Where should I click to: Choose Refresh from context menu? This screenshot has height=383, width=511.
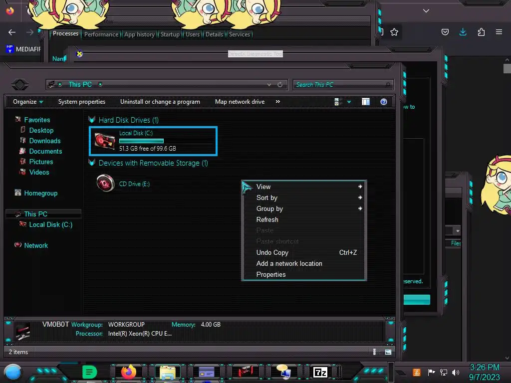pyautogui.click(x=304, y=219)
